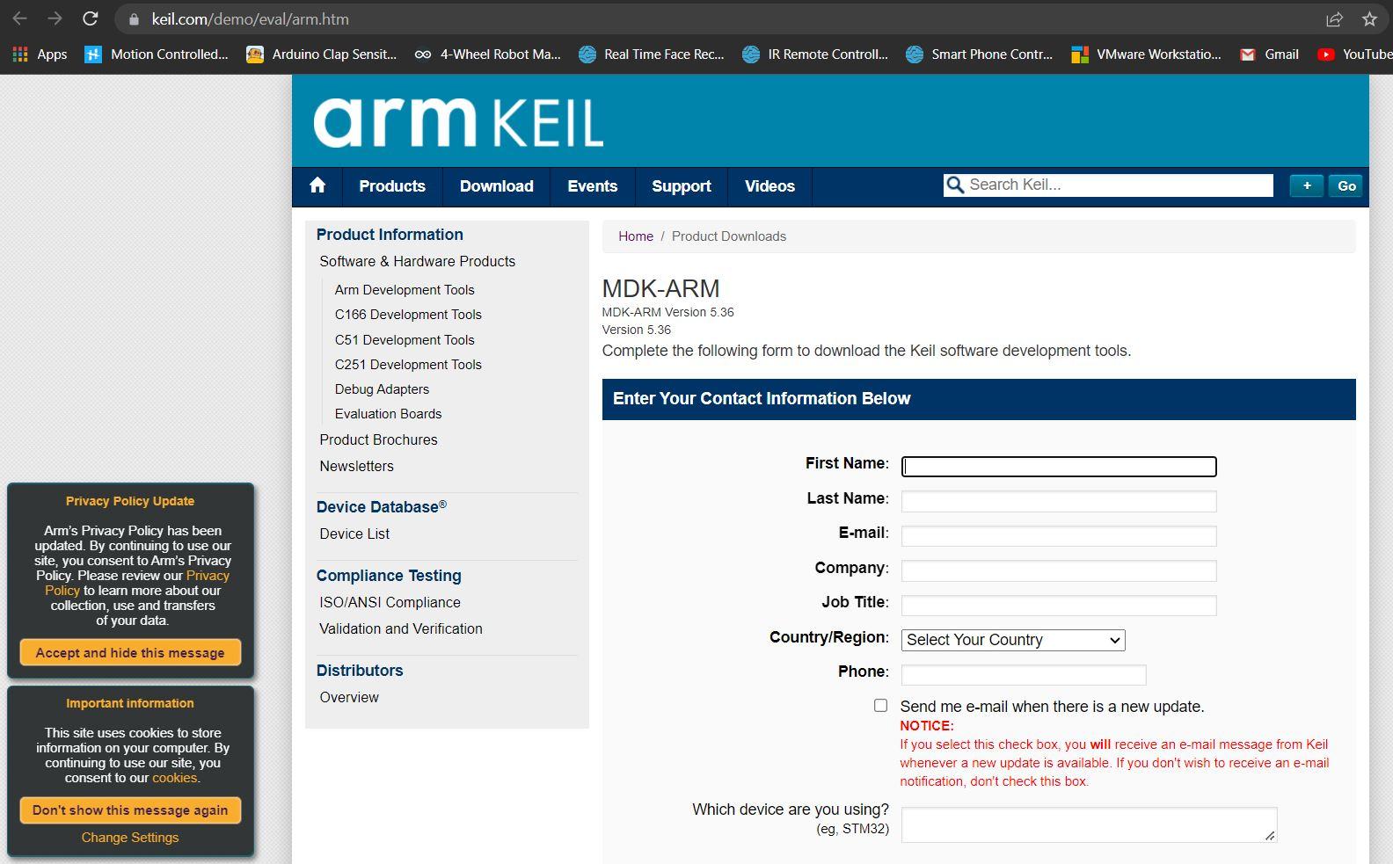Viewport: 1393px width, 864px height.
Task: Bookmark this page with the star icon
Action: [1369, 18]
